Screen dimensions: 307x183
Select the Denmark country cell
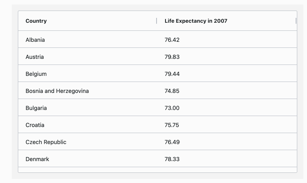pos(37,159)
